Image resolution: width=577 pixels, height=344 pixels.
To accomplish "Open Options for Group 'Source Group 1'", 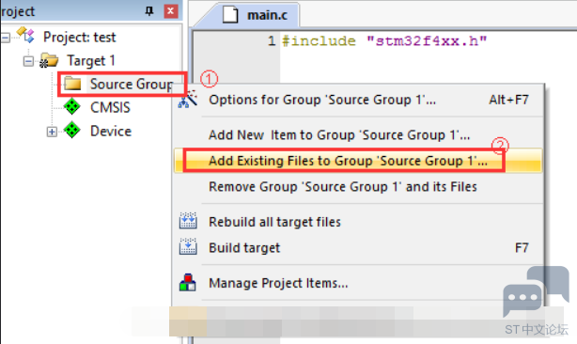I will (x=358, y=100).
